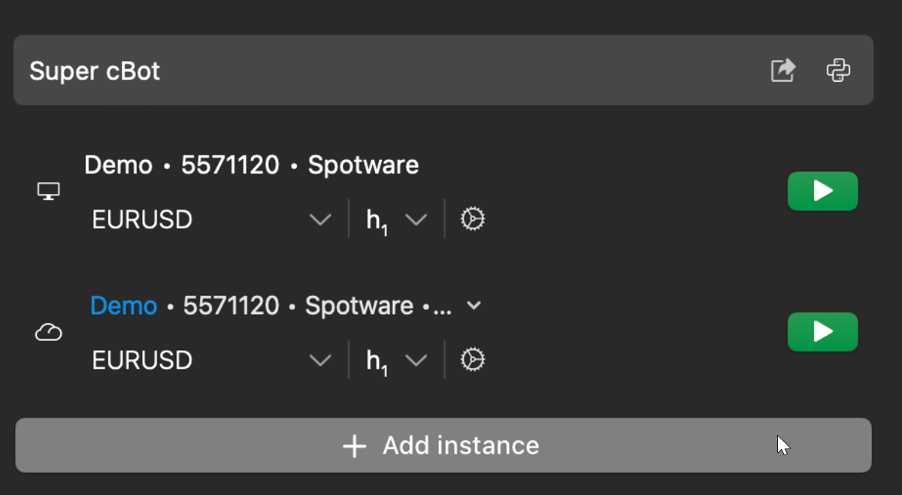This screenshot has width=902, height=495.
Task: Click local instance's Demo 5571120 Spotware label
Action: [251, 165]
